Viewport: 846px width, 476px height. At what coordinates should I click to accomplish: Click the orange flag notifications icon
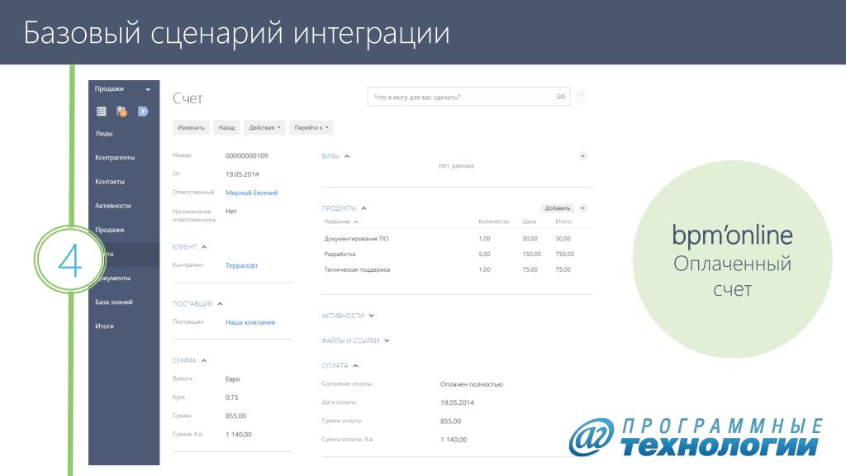tap(122, 112)
